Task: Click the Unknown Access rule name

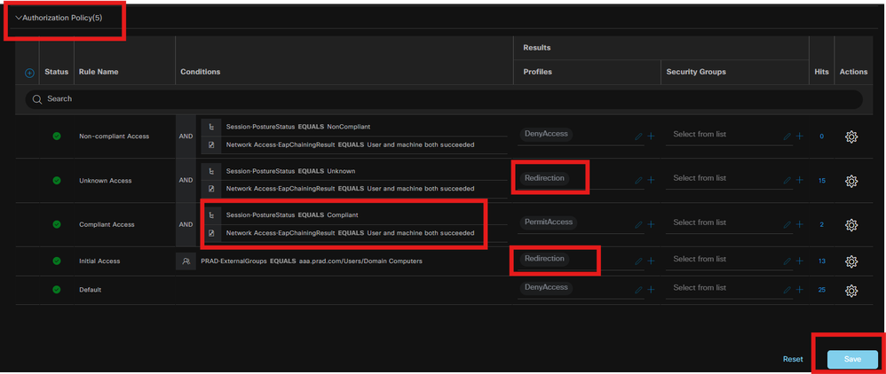Action: click(x=105, y=181)
